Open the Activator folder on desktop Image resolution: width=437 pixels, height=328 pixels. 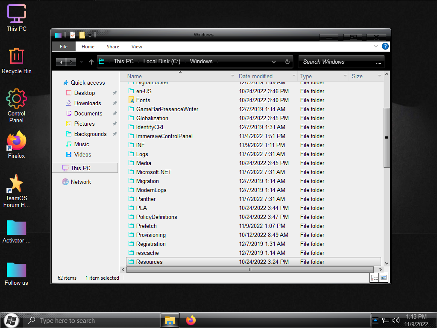point(16,232)
